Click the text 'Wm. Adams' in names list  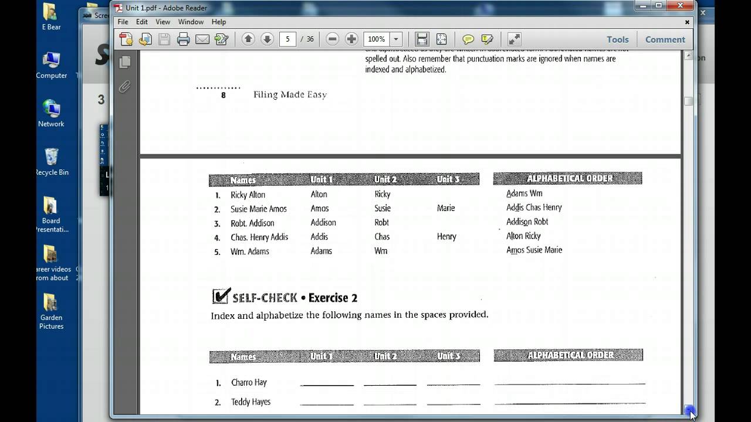tap(250, 251)
